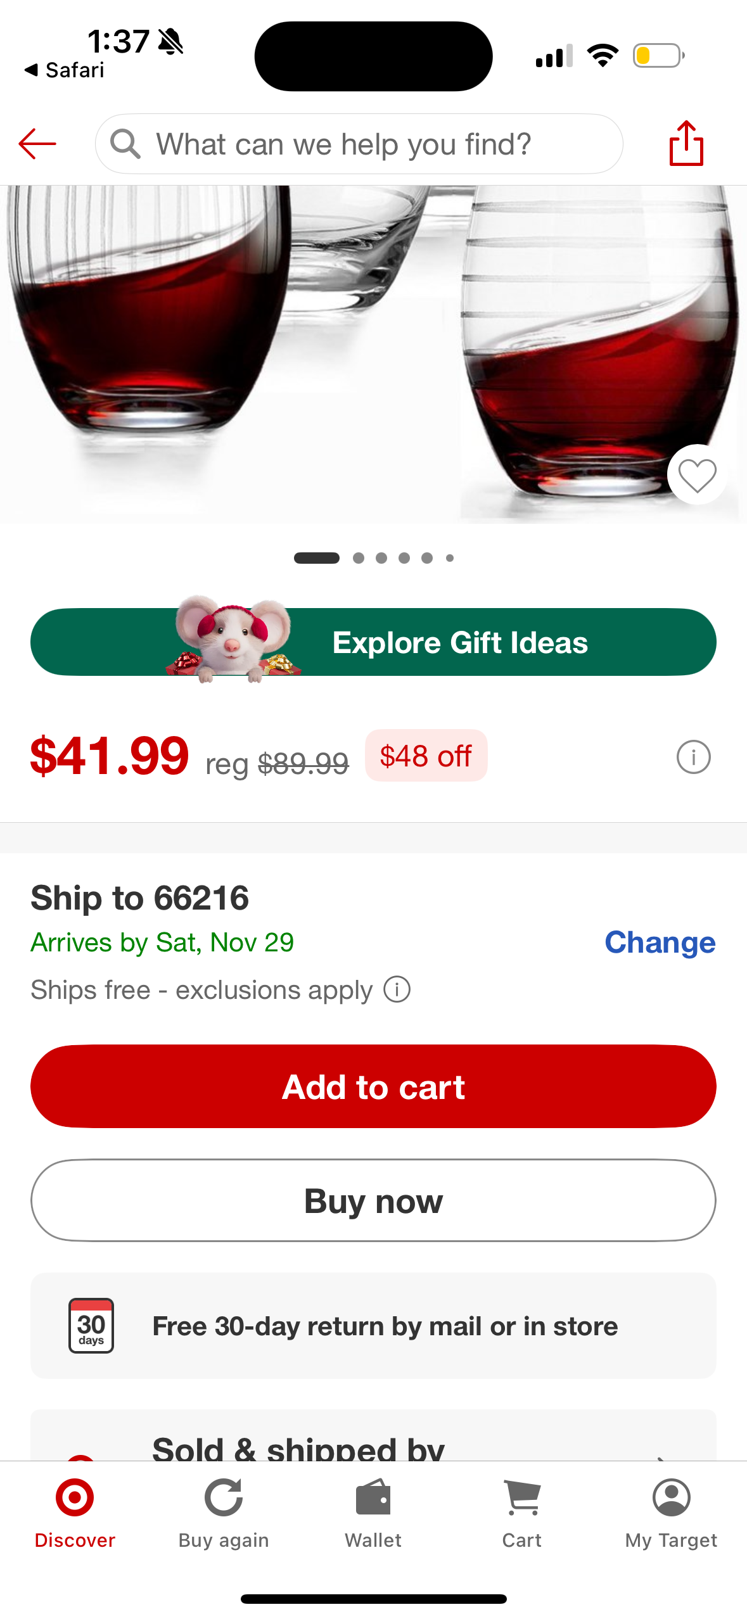Tap the share icon

click(x=686, y=144)
